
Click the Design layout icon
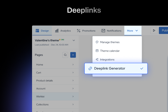(37, 31)
